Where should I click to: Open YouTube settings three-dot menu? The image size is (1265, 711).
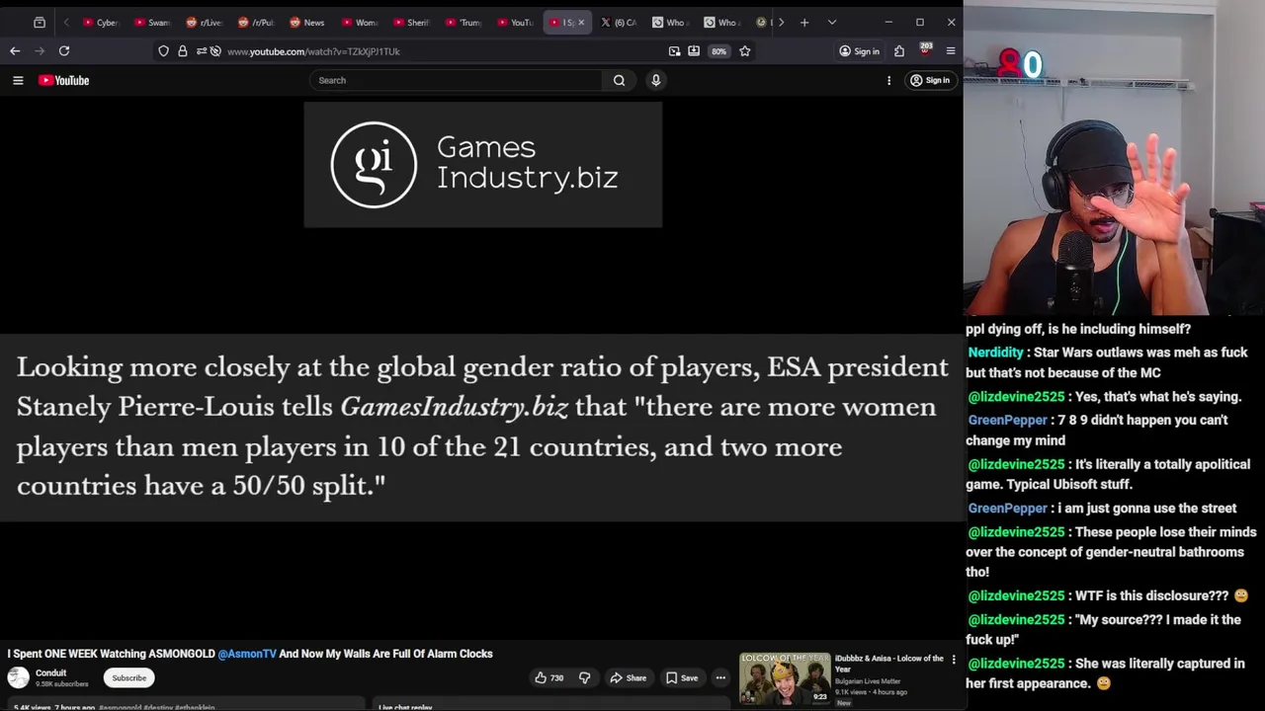[x=888, y=80]
